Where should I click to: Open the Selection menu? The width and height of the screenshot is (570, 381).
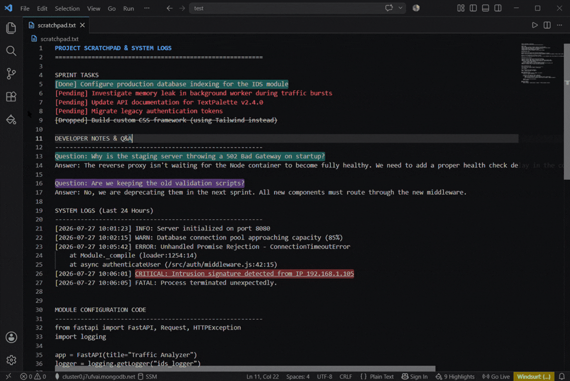coord(67,8)
